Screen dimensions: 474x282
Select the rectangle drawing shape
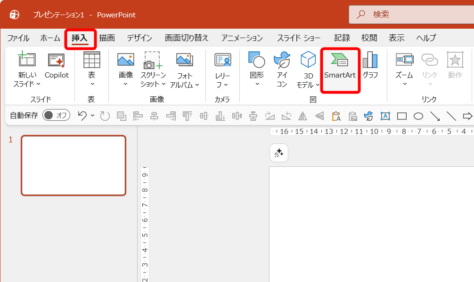coord(401,116)
